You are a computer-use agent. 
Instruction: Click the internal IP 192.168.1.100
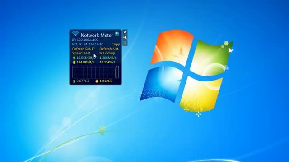(x=88, y=40)
